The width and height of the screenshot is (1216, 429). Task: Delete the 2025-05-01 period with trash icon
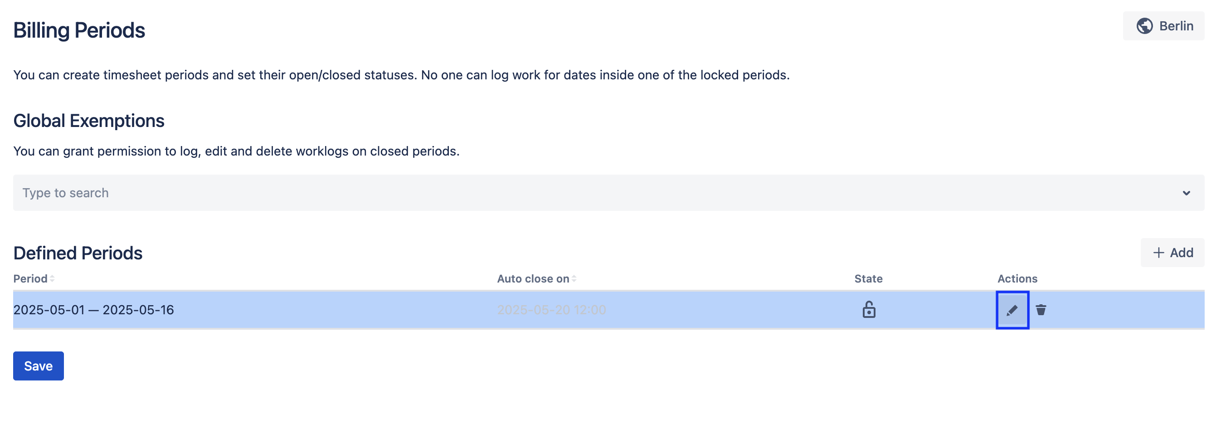tap(1041, 310)
